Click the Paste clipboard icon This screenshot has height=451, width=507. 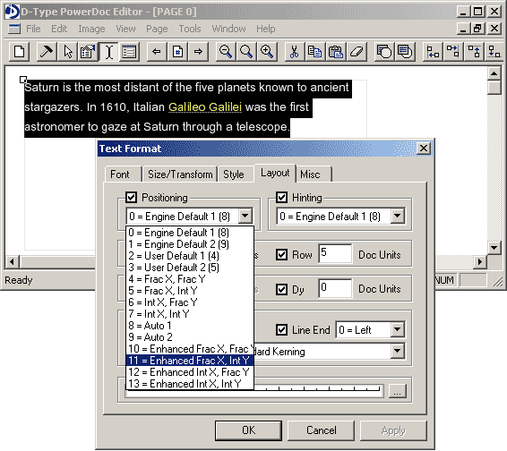[336, 52]
